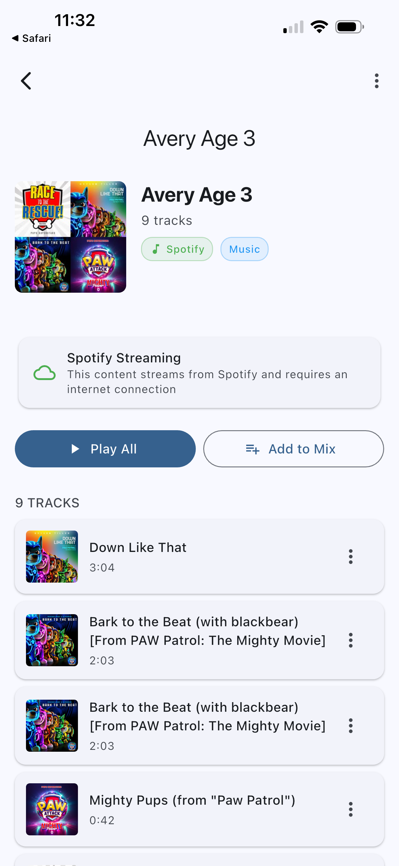The image size is (399, 866).
Task: Open options for Mighty Pups track
Action: (350, 809)
